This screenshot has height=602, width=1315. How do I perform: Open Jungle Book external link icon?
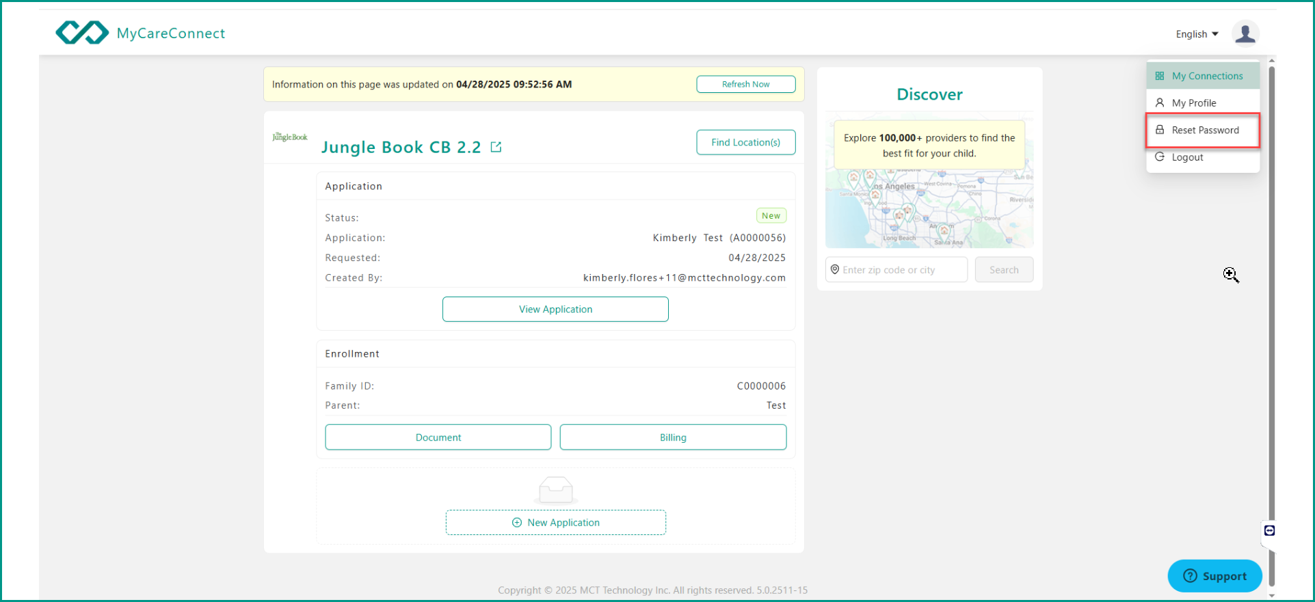coord(496,147)
